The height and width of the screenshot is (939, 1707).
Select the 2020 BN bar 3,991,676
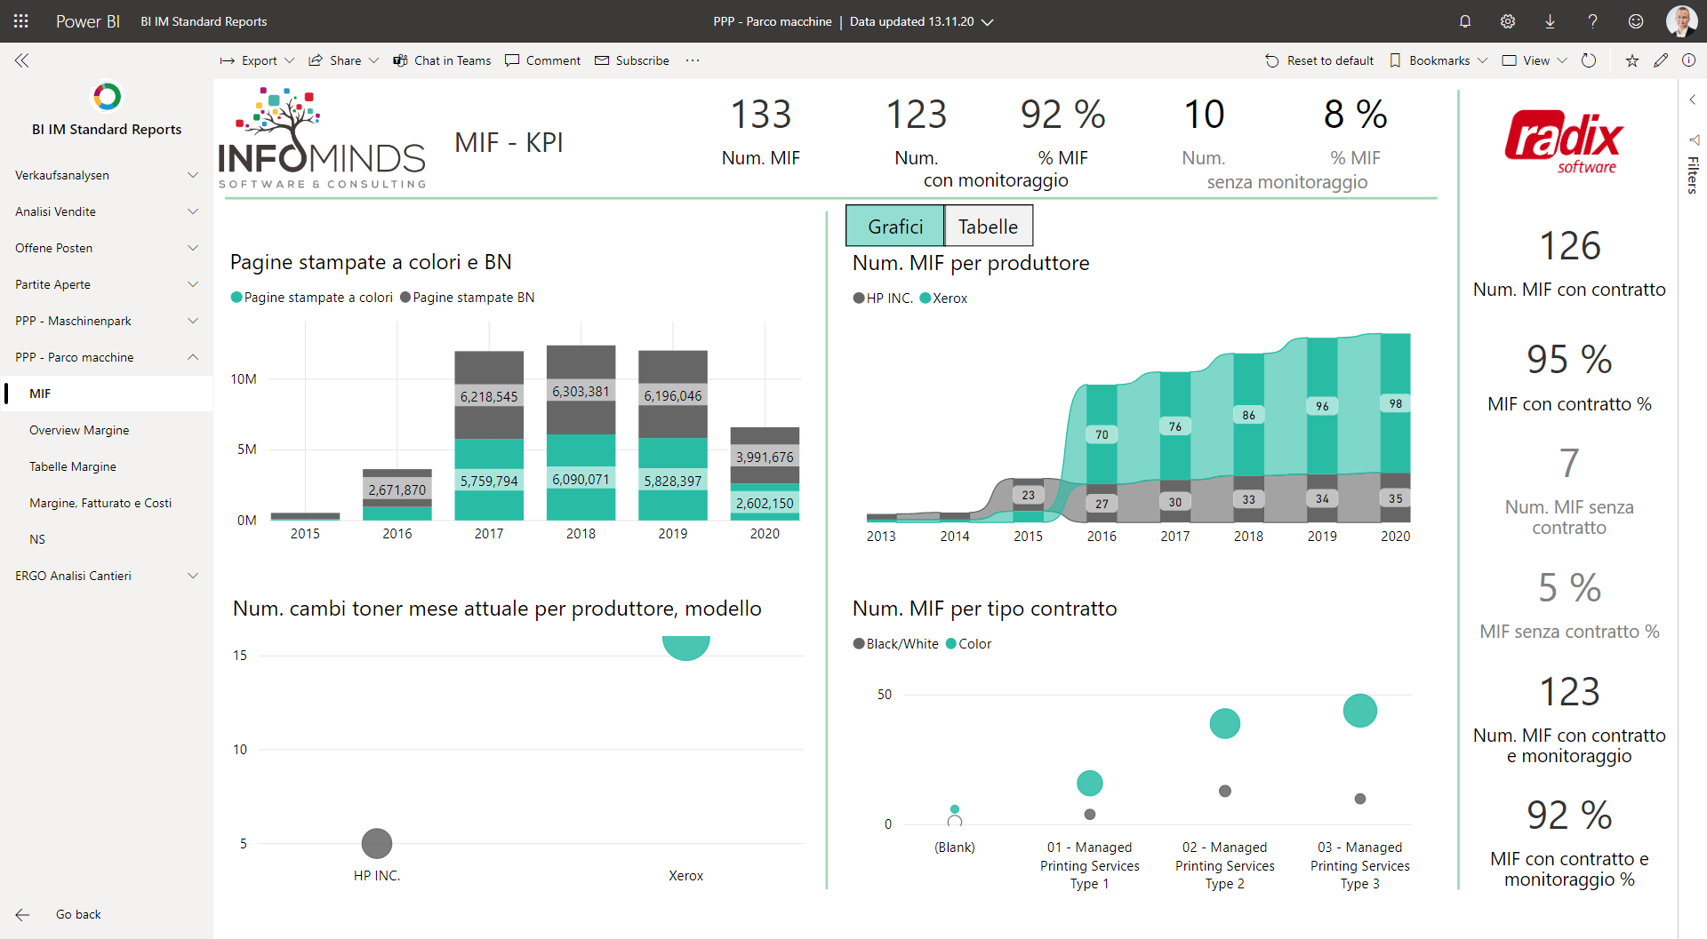pyautogui.click(x=765, y=456)
